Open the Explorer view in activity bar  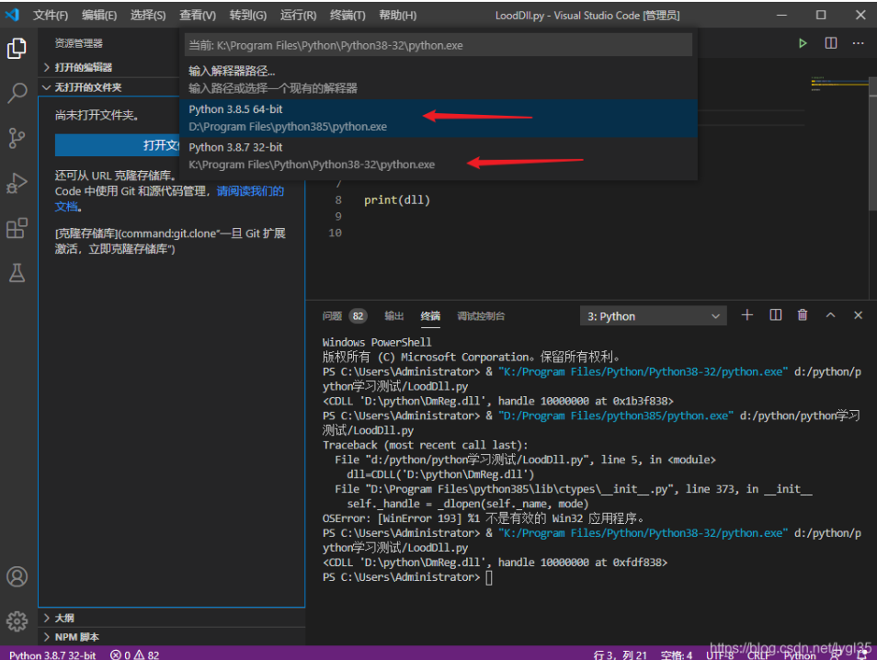(x=17, y=48)
